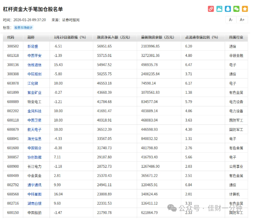253x221 pixels.
Task: Select the 占流通市值比例 column header
Action: 201,37
